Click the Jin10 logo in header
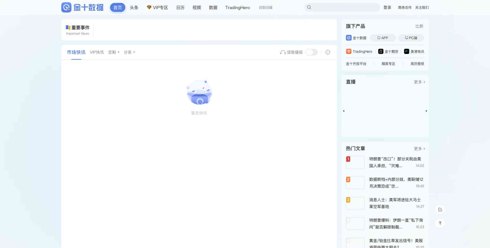 [x=82, y=7]
